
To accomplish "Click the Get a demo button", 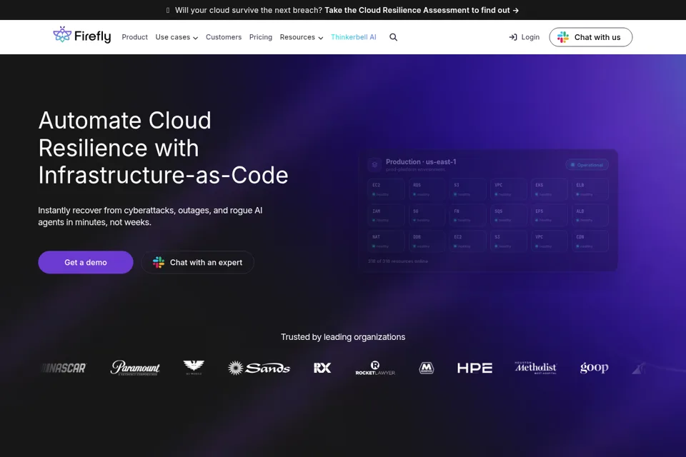I will 86,262.
